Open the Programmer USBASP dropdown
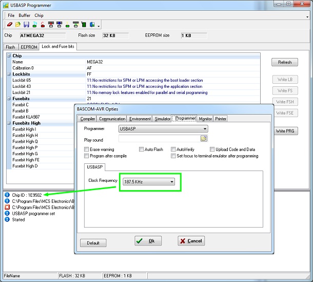This screenshot has height=282, width=313. coord(163,129)
